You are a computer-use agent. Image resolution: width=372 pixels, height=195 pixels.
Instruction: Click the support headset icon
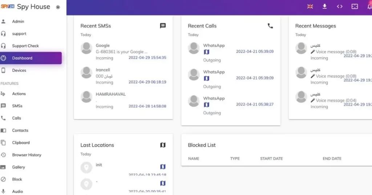tap(3, 34)
